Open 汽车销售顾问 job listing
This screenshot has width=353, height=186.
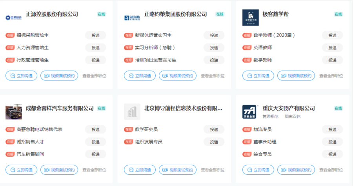click(30, 154)
